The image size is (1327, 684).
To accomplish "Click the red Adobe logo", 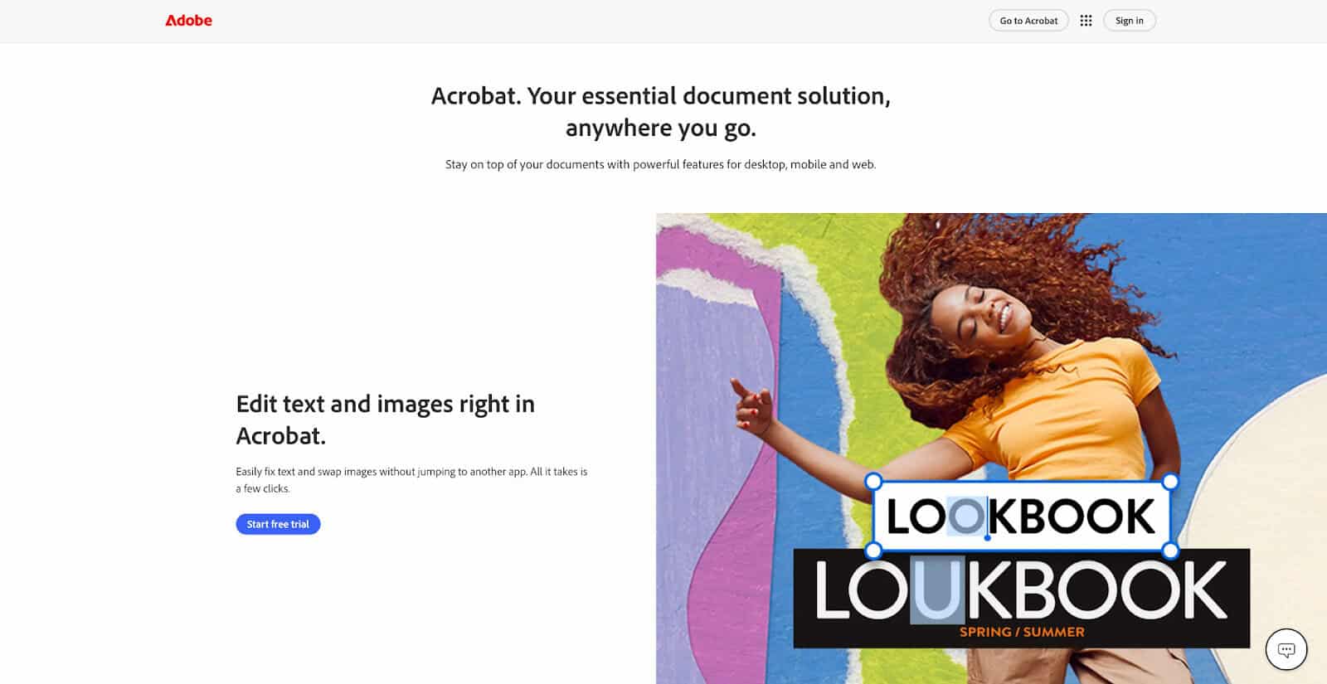I will 188,21.
